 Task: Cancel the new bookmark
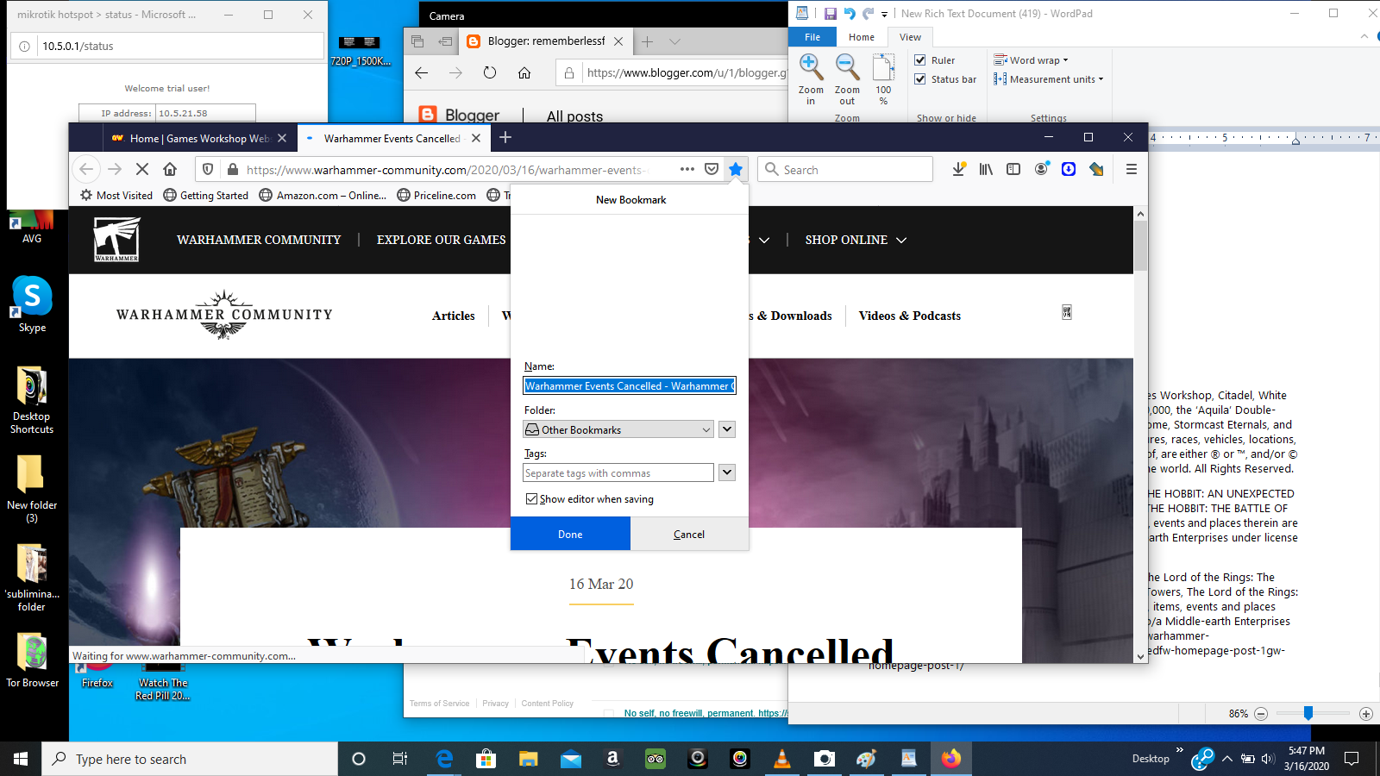click(x=689, y=534)
